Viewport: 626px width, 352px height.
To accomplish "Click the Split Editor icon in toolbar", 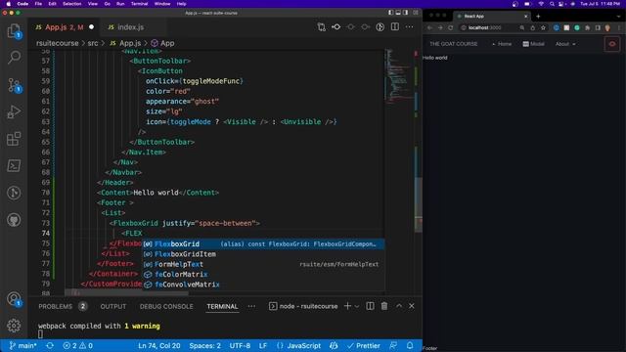I will tap(395, 26).
